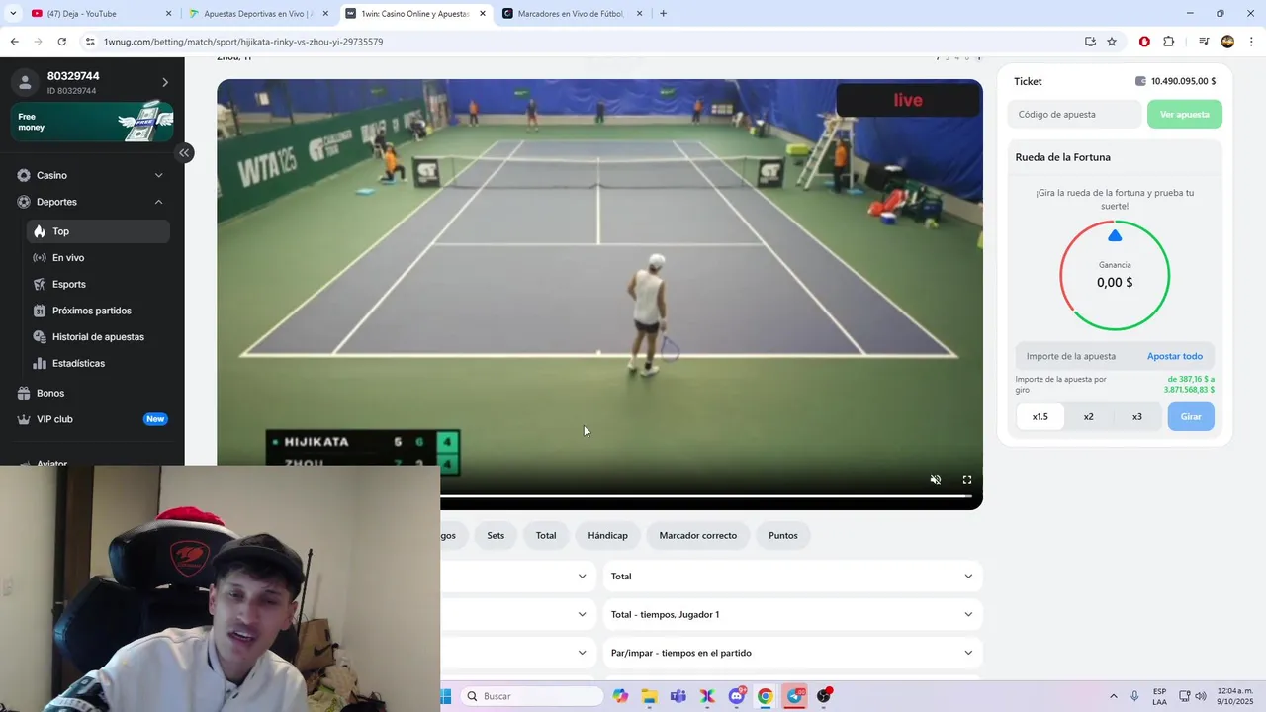1266x712 pixels.
Task: Open Discord from the taskbar
Action: point(737,696)
